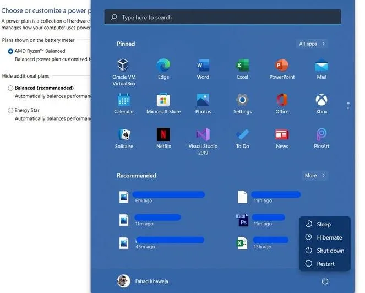Choose Shut down from power menu
The width and height of the screenshot is (365, 293).
tap(324, 251)
